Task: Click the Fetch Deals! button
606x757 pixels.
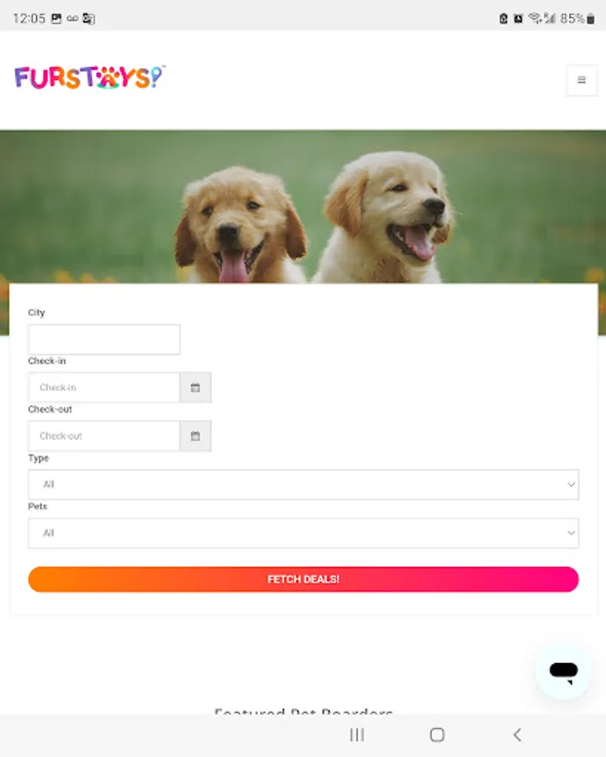Action: [303, 580]
